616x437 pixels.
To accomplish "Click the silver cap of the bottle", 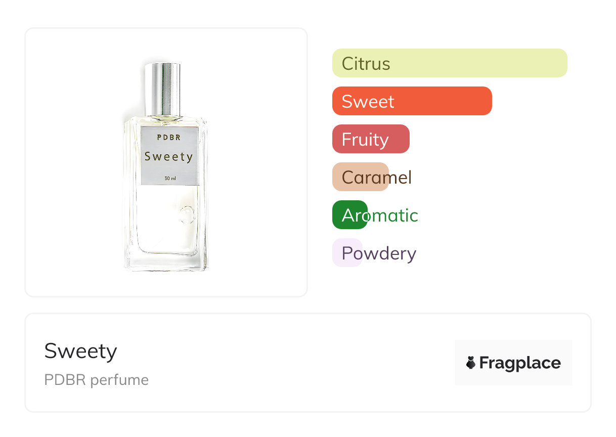I will tap(162, 89).
